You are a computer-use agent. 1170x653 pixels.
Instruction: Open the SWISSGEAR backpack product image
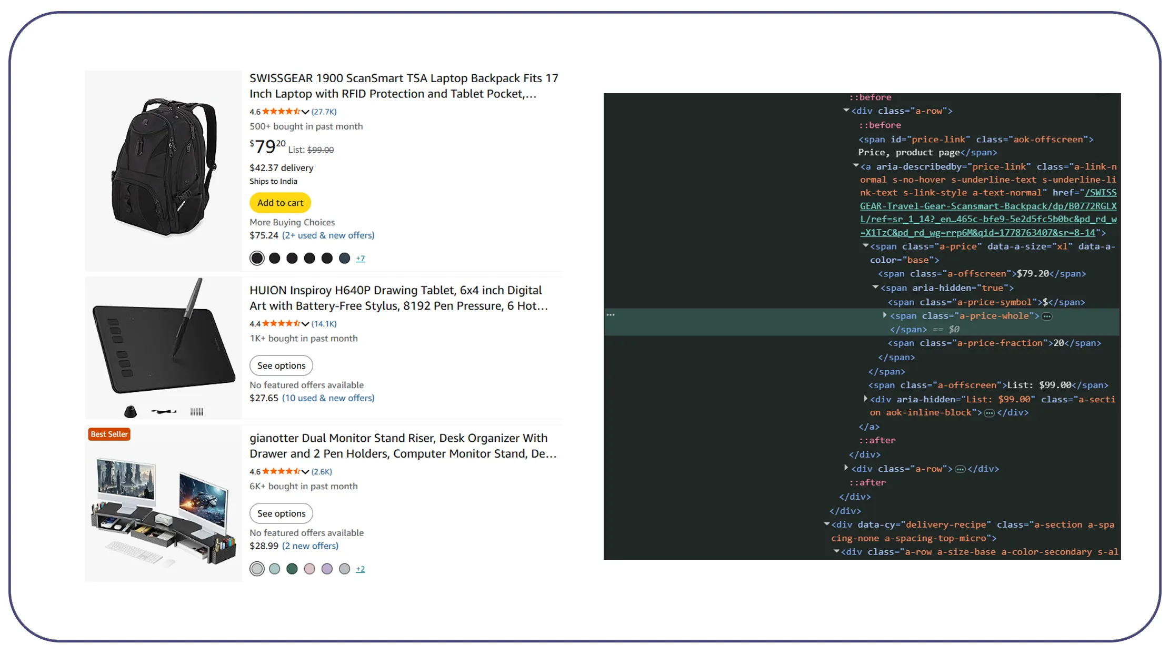(x=164, y=169)
